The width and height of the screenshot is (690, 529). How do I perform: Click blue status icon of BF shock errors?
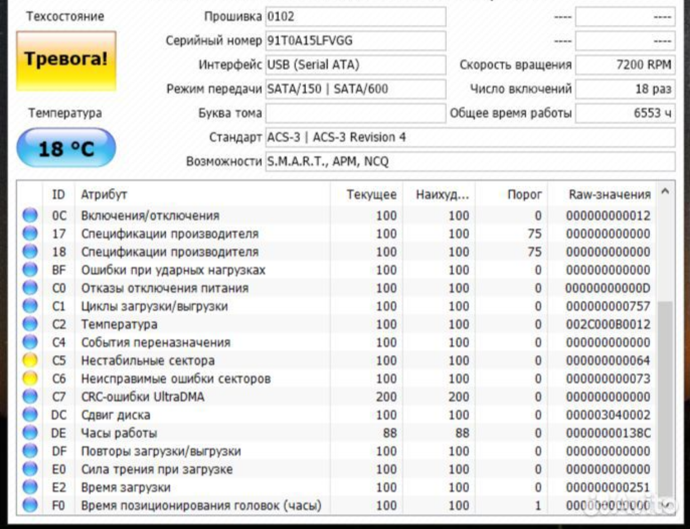30,269
